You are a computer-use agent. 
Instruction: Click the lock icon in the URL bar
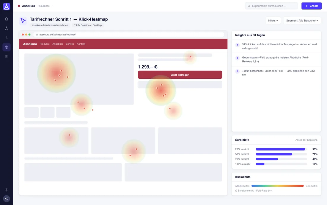click(x=37, y=35)
